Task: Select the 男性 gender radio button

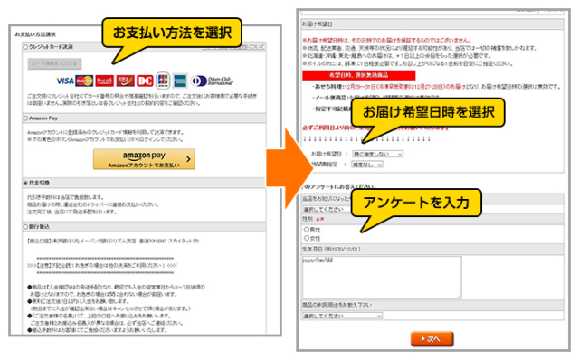Action: pyautogui.click(x=307, y=229)
